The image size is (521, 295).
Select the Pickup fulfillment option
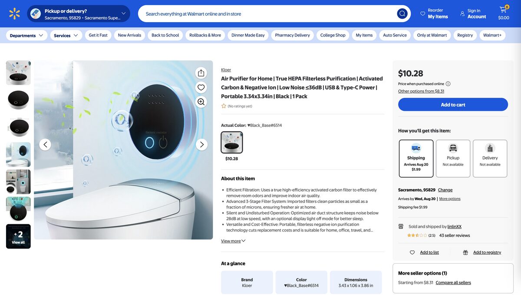click(x=453, y=159)
